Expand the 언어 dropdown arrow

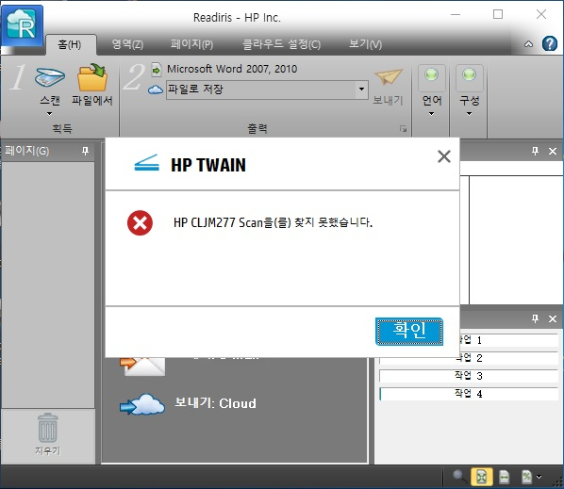[x=432, y=114]
